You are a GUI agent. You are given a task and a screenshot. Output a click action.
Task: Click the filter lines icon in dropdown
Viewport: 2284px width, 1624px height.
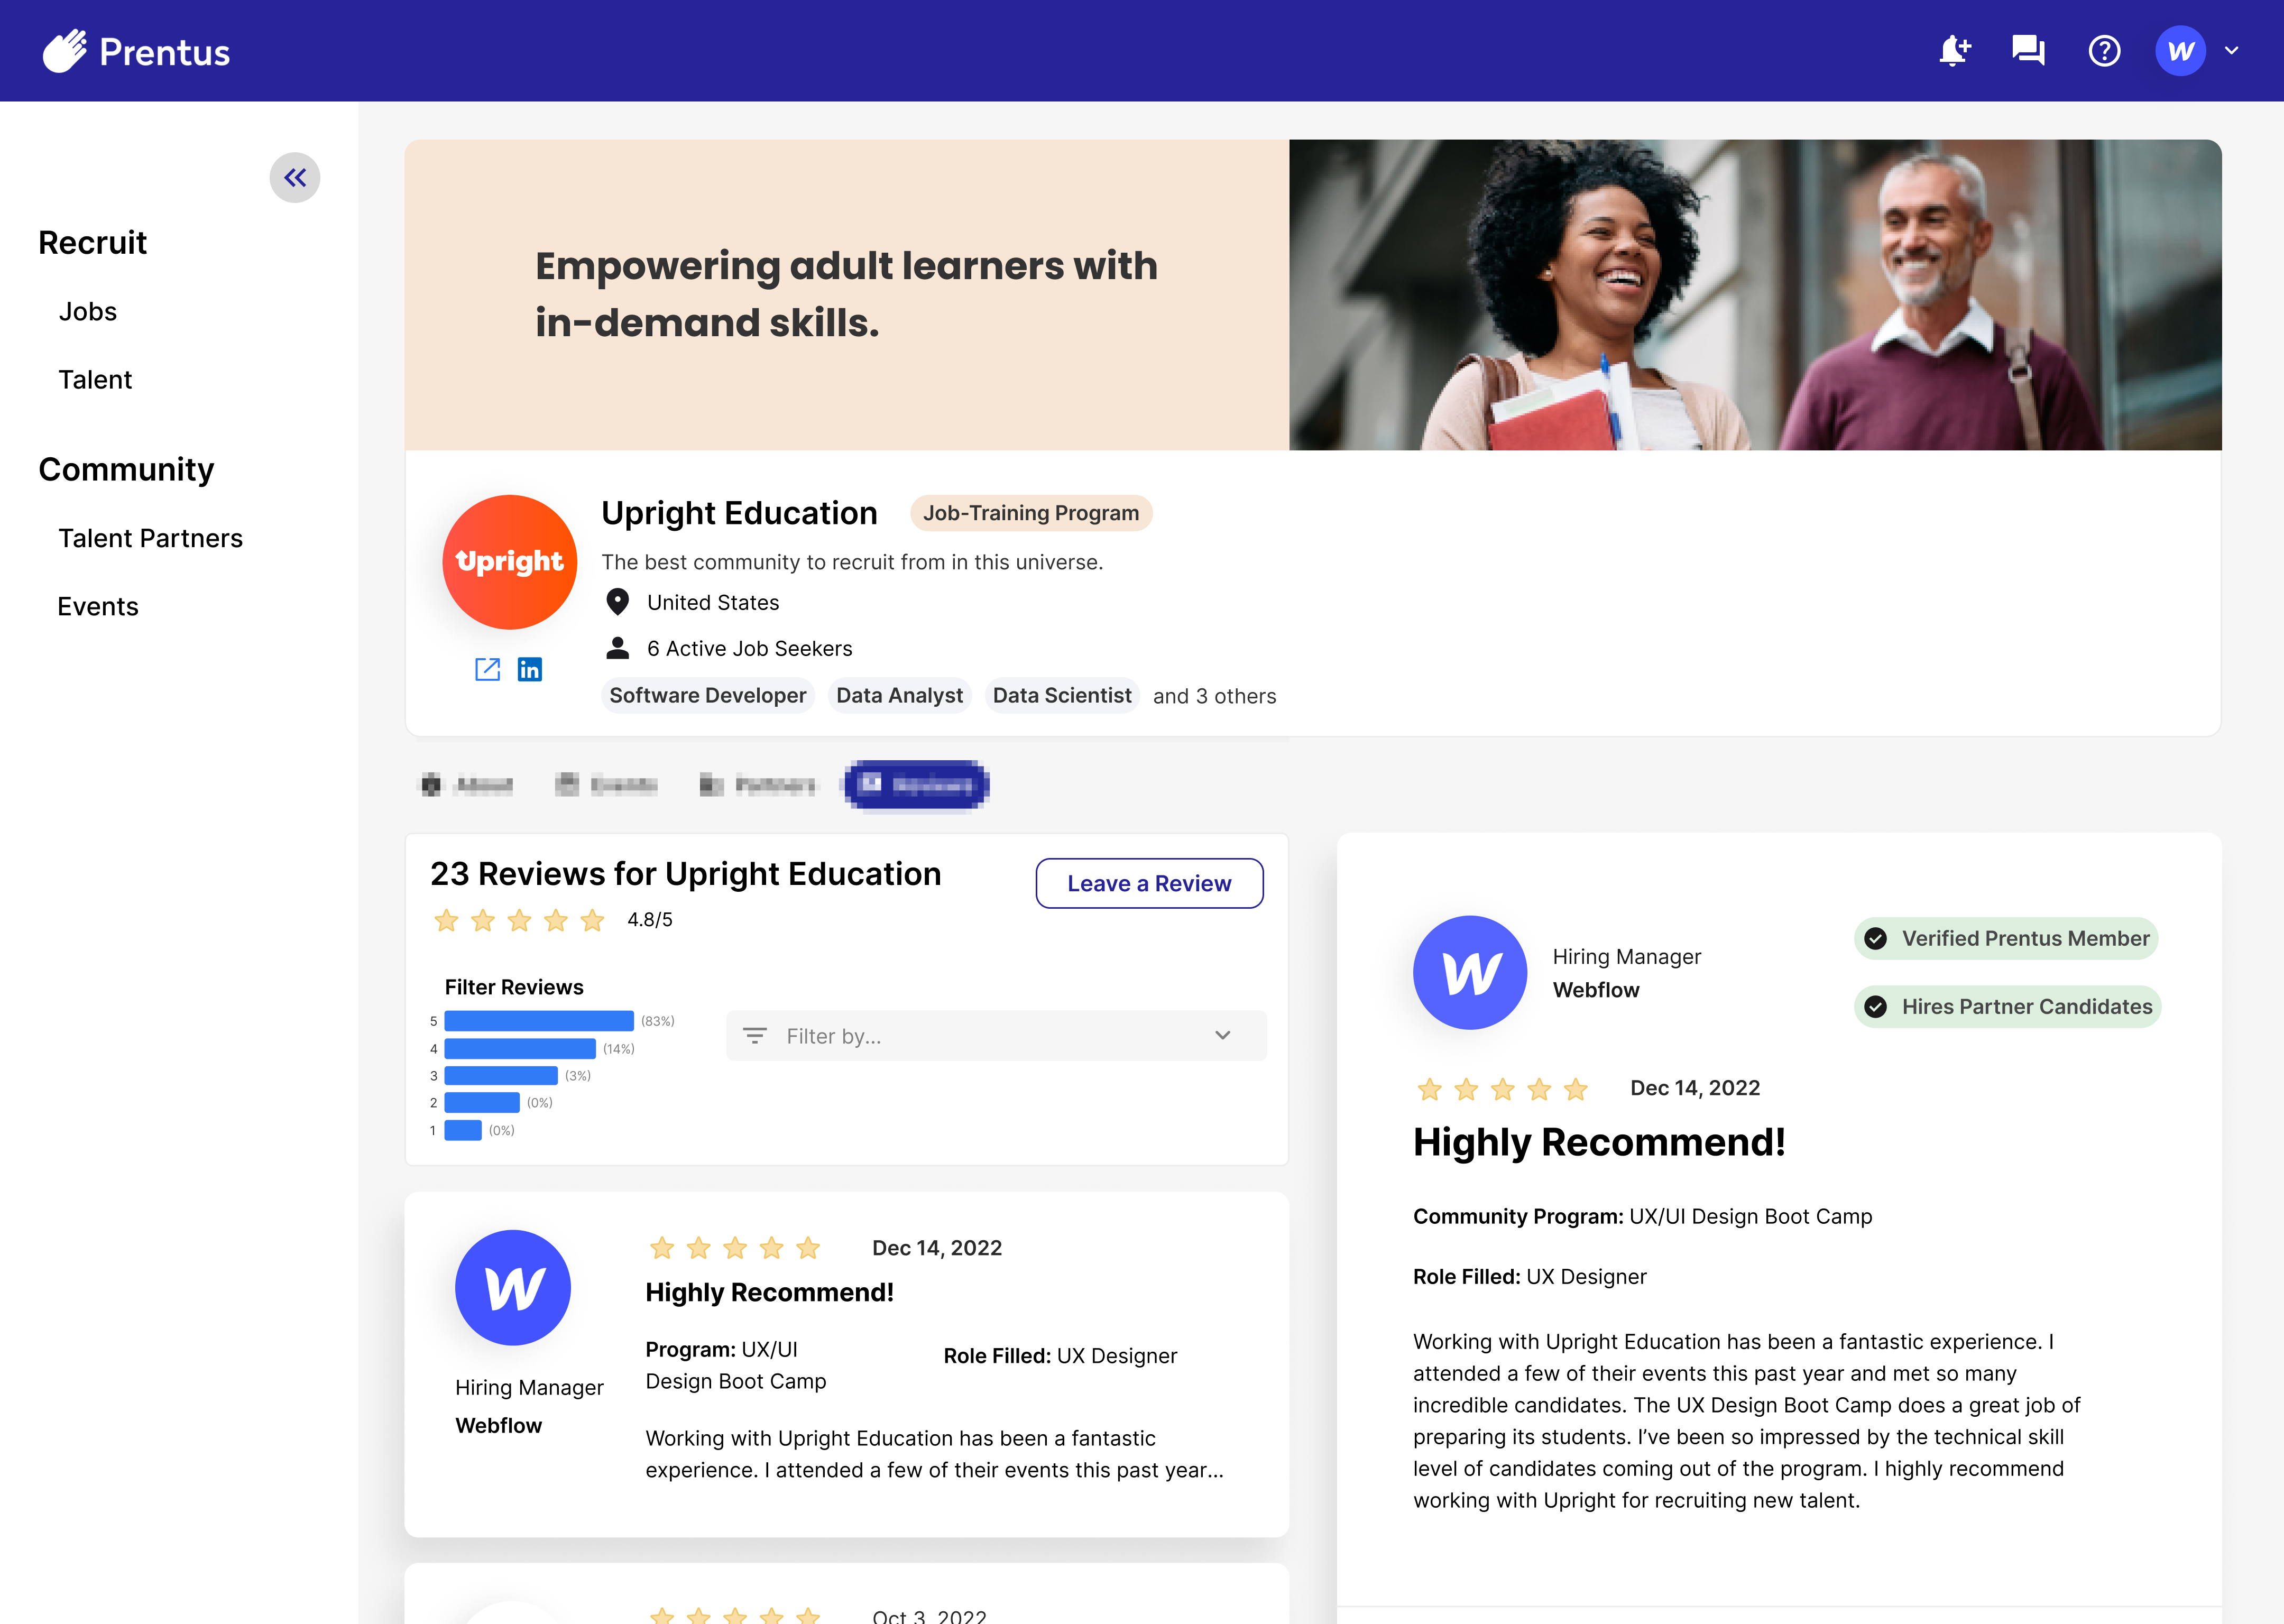tap(755, 1036)
